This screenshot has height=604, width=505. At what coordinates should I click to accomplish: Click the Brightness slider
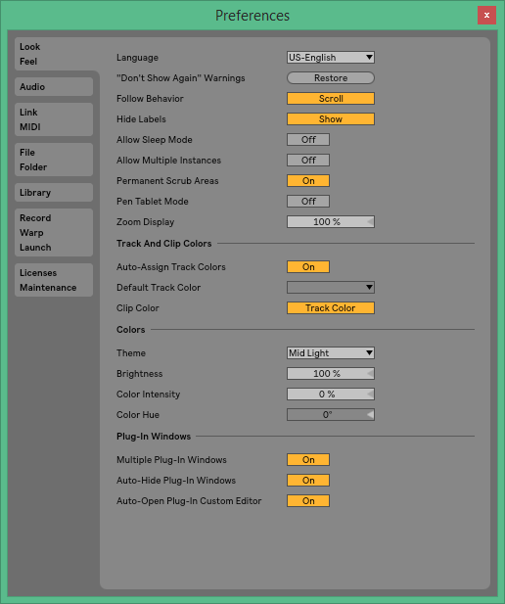331,374
